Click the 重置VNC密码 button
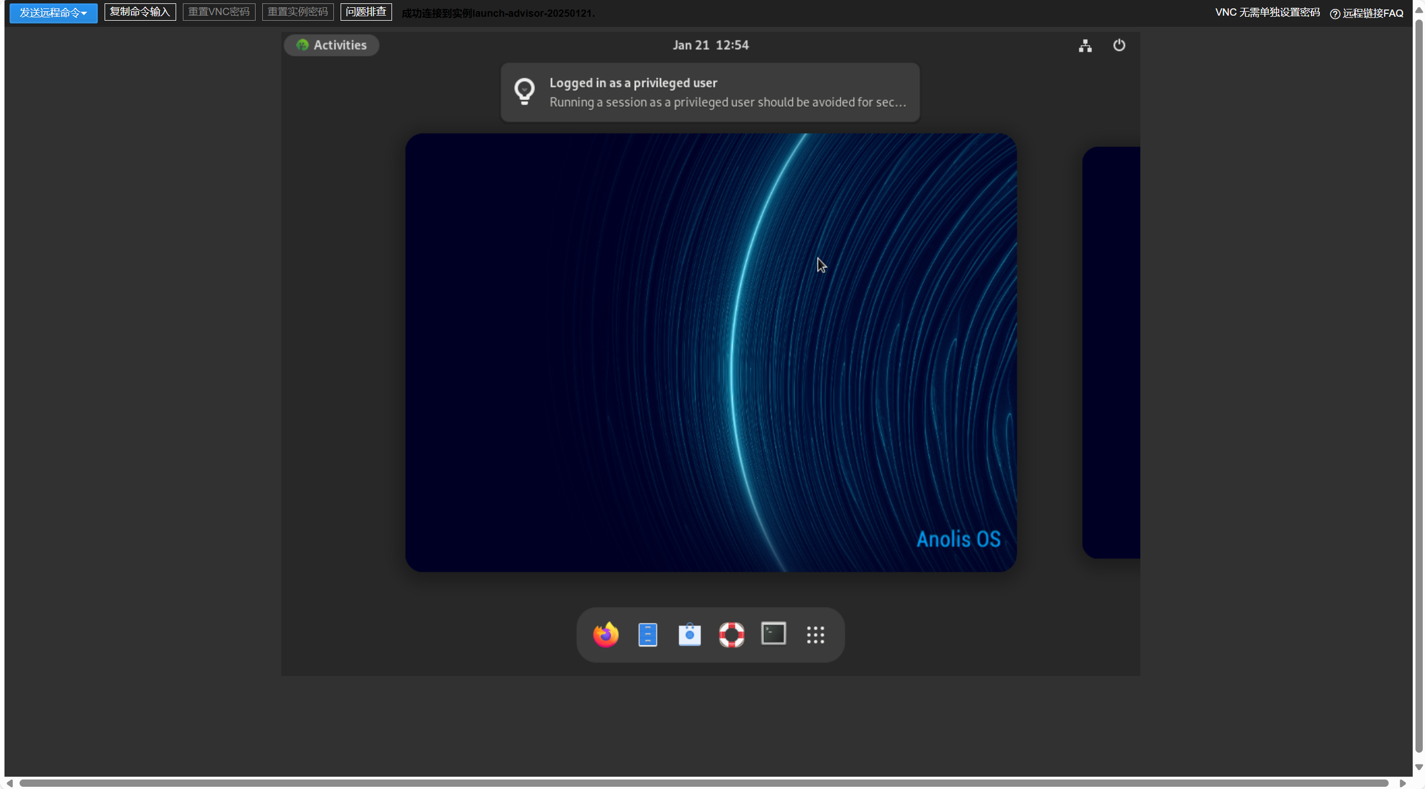 click(219, 12)
